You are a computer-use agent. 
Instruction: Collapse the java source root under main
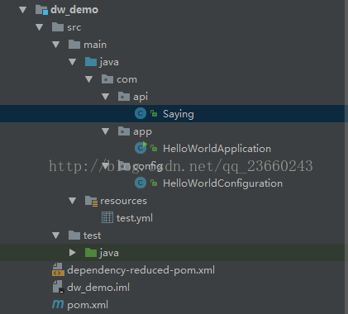tap(73, 62)
